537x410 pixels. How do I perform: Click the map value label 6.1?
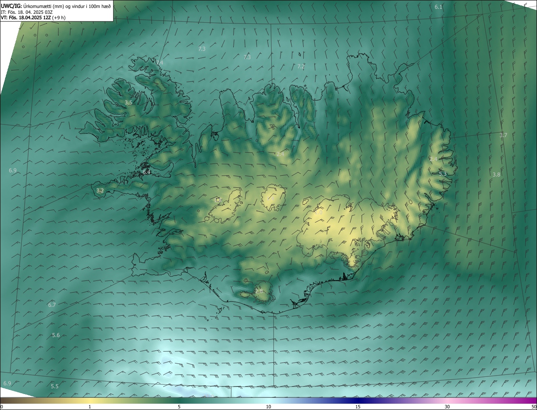438,7
